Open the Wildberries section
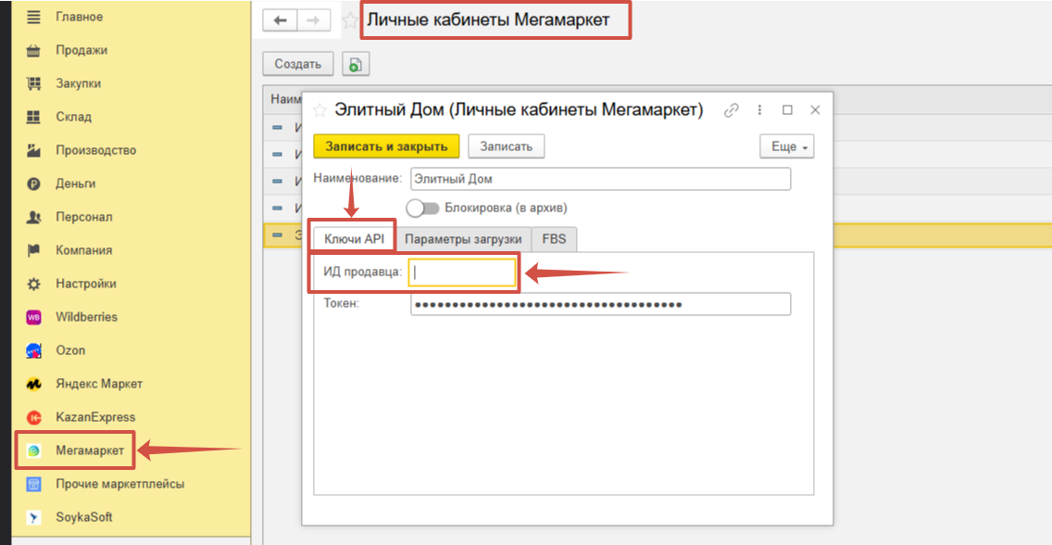 86,317
